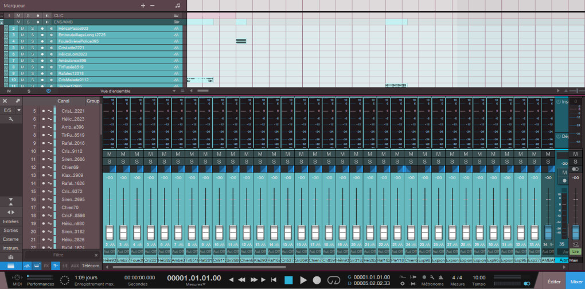
Task: Open Vue d'ensemble dropdown arrow
Action: click(x=174, y=91)
